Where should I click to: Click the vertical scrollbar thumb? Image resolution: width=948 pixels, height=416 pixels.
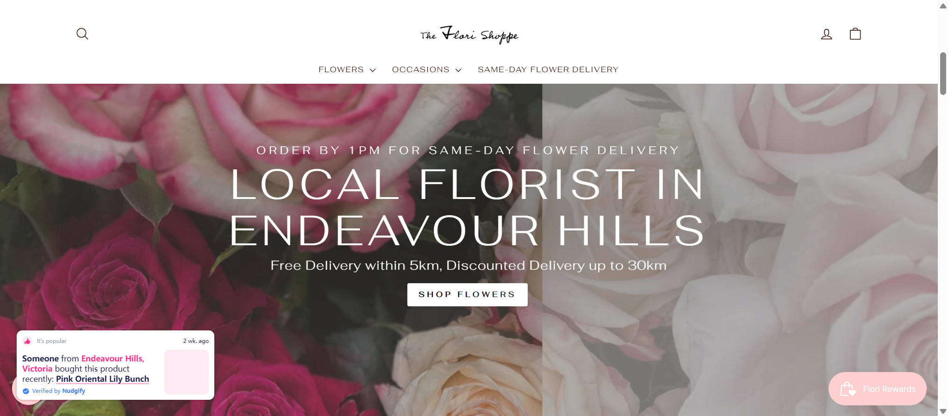coord(943,74)
